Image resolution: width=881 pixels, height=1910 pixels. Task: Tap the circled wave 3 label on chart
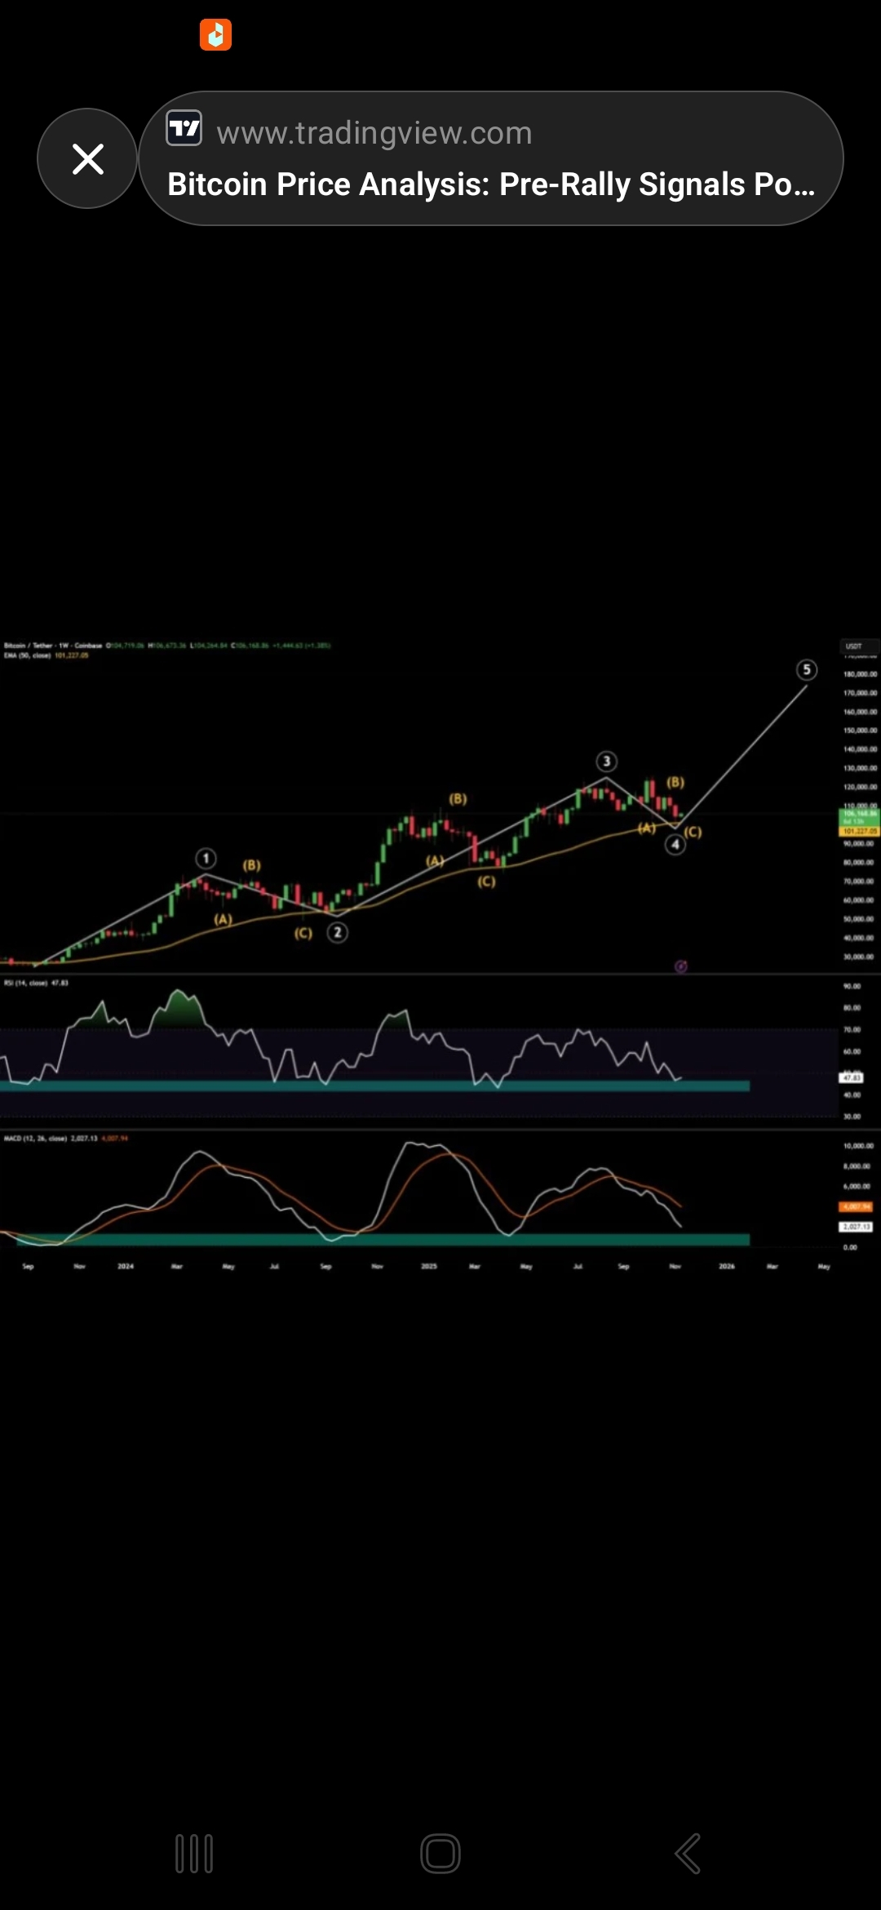point(606,762)
